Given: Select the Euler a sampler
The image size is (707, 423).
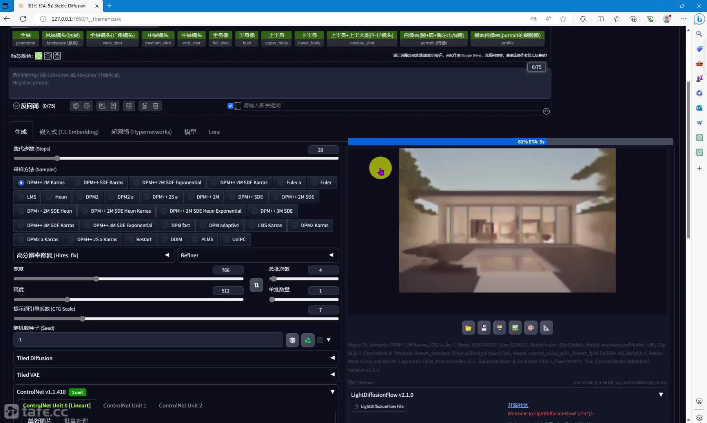Looking at the screenshot, I should click(290, 183).
